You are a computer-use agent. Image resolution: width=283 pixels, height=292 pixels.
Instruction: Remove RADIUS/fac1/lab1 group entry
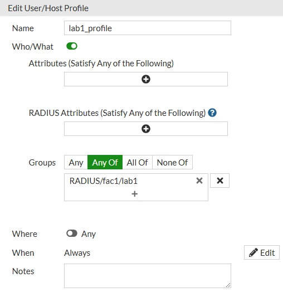pyautogui.click(x=199, y=181)
